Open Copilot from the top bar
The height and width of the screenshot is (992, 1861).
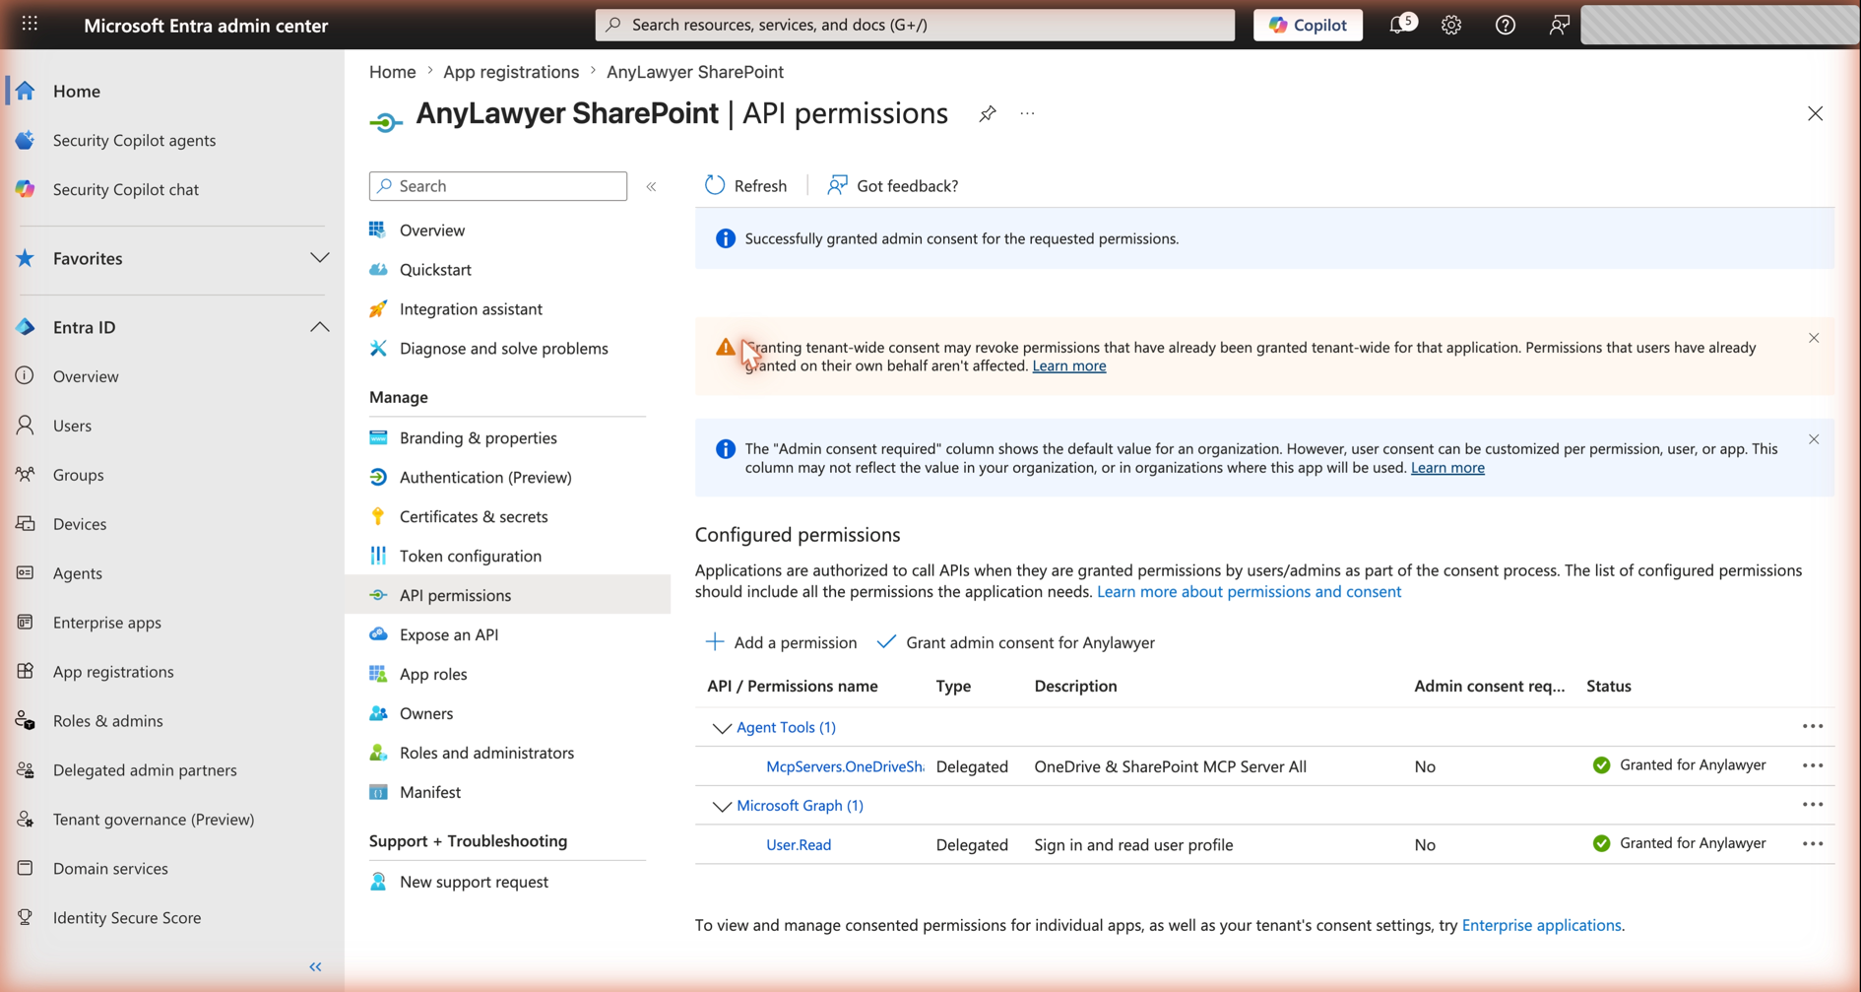(x=1308, y=25)
